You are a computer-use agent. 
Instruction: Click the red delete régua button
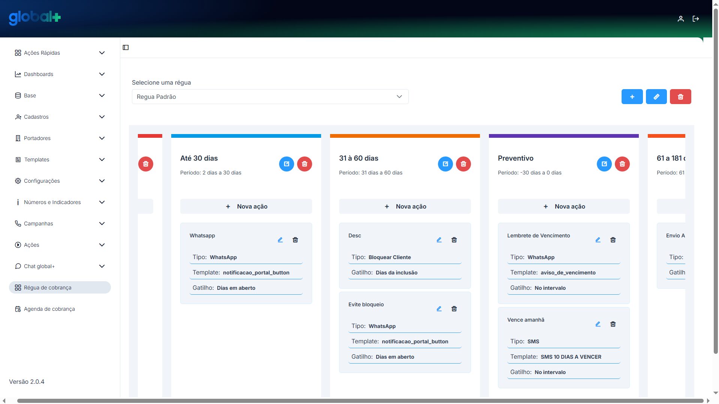(680, 97)
